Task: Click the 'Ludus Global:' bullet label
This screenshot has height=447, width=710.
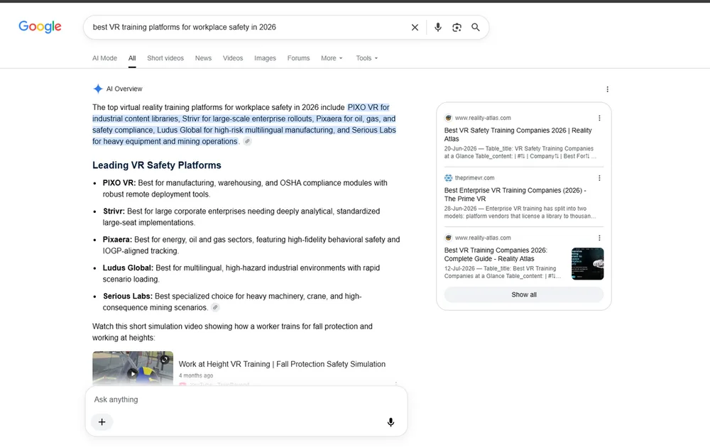Action: 128,267
